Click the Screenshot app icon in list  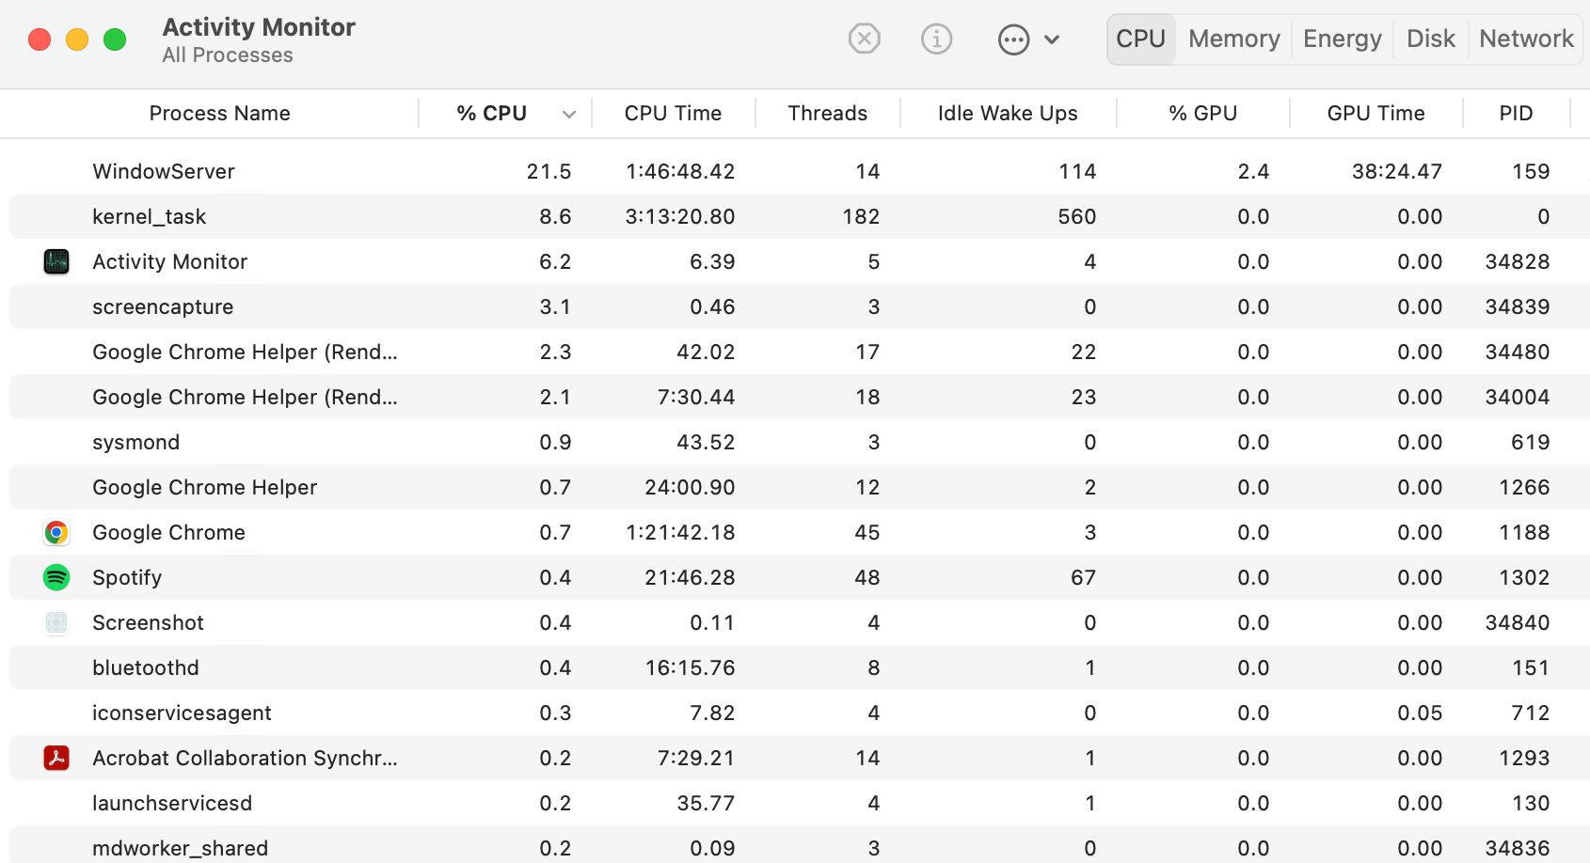(x=56, y=622)
